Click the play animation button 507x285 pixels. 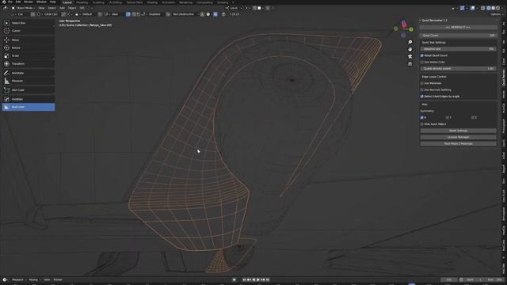click(258, 279)
